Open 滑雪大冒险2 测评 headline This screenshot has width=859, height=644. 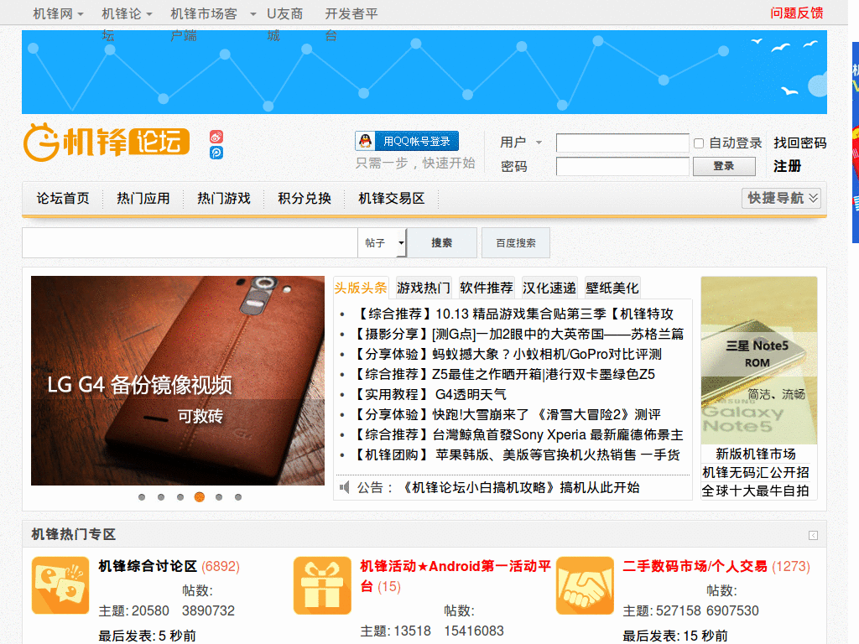click(507, 415)
